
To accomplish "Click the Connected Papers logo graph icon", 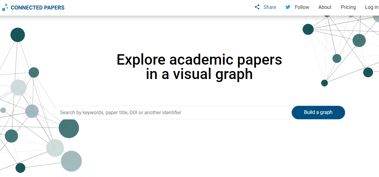I will (5, 7).
